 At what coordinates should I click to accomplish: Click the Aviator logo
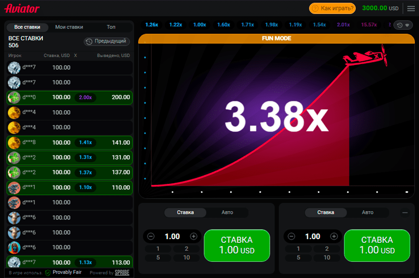coord(22,8)
